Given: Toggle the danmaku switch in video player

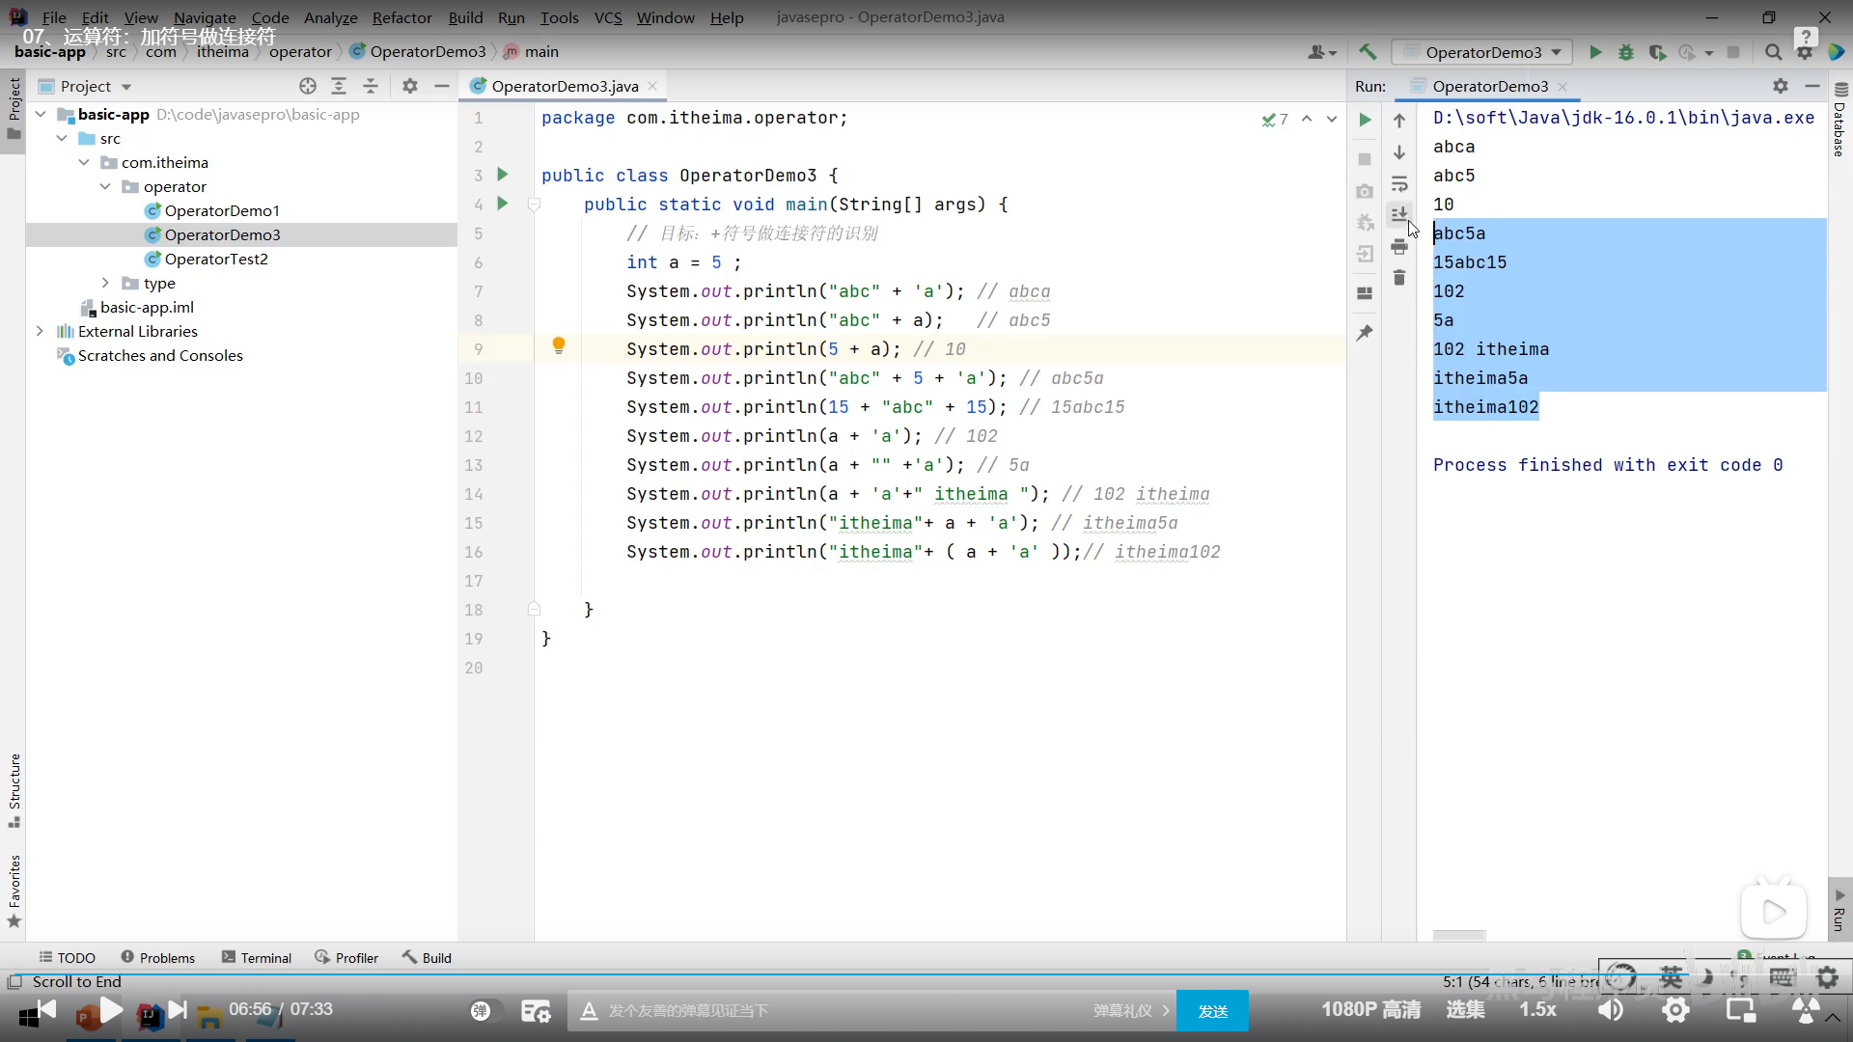Looking at the screenshot, I should click(x=481, y=1010).
